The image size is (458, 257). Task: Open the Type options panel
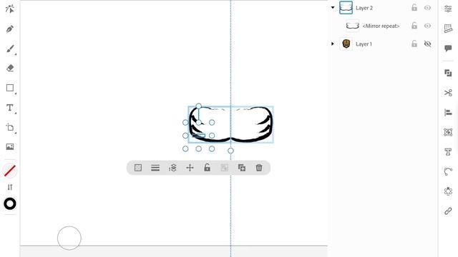click(448, 152)
